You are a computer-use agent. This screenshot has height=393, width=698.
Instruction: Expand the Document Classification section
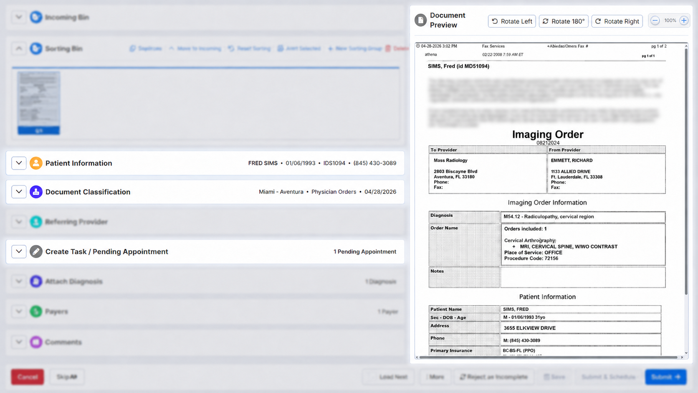coord(19,192)
